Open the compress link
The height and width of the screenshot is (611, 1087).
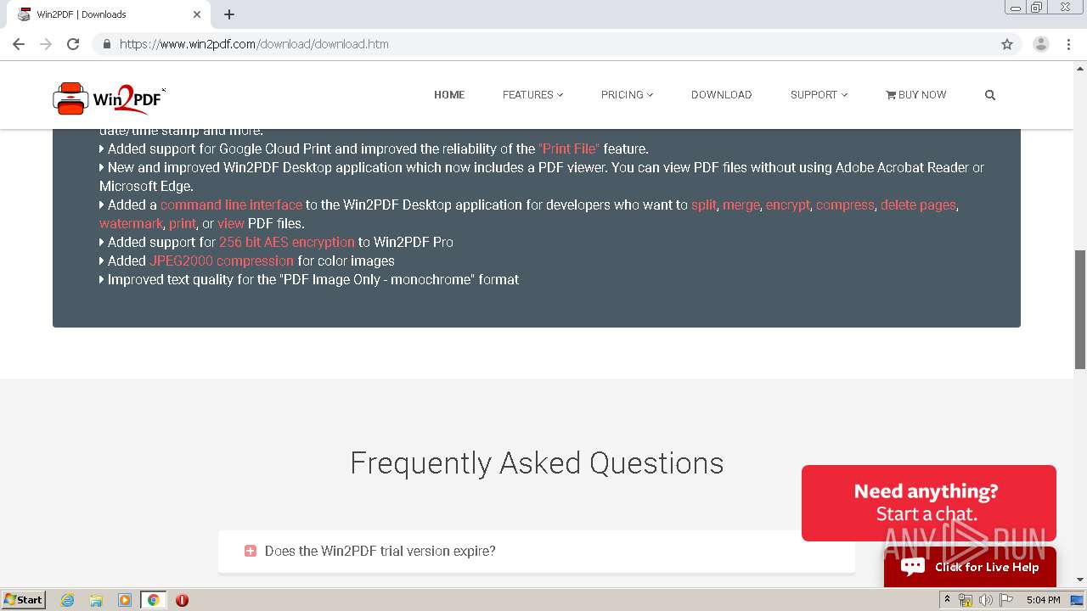pos(845,205)
